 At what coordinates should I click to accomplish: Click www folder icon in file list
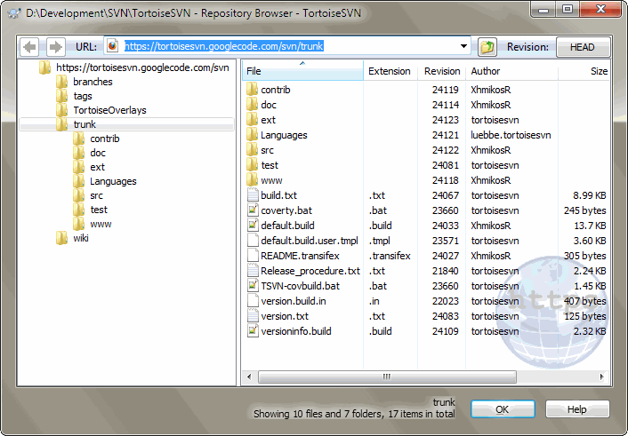point(252,180)
